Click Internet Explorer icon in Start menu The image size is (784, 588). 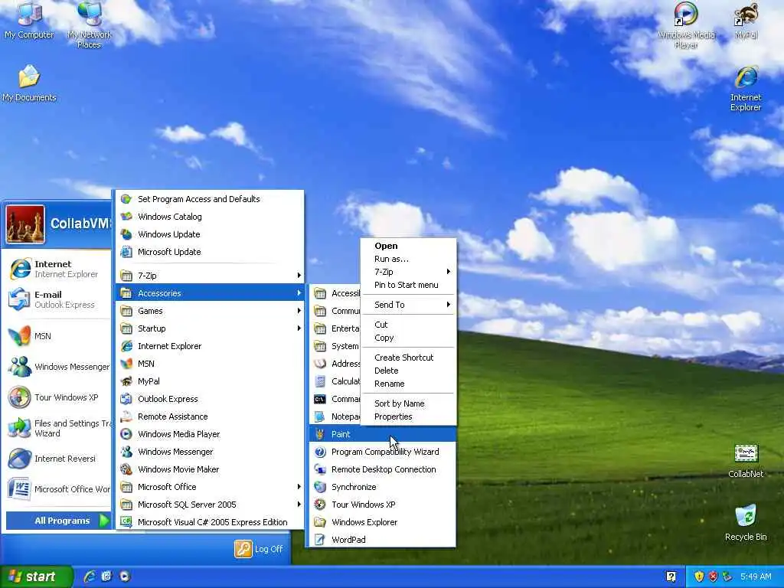click(x=20, y=269)
